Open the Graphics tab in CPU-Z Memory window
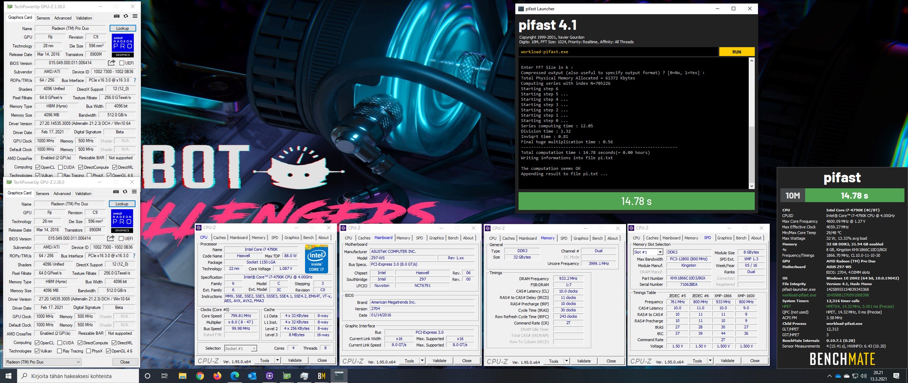Screen dimensions: 908x383 581,238
